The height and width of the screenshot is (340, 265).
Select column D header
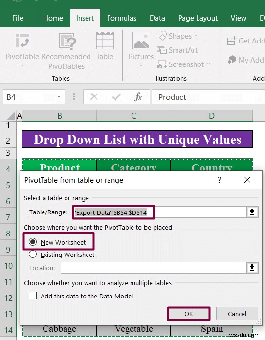[212, 116]
